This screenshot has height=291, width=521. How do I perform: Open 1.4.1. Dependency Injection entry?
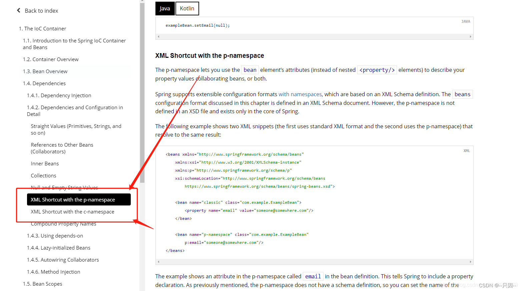pyautogui.click(x=59, y=95)
